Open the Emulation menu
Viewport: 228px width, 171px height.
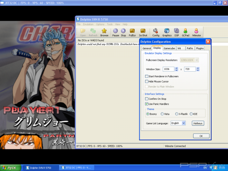coord(88,24)
